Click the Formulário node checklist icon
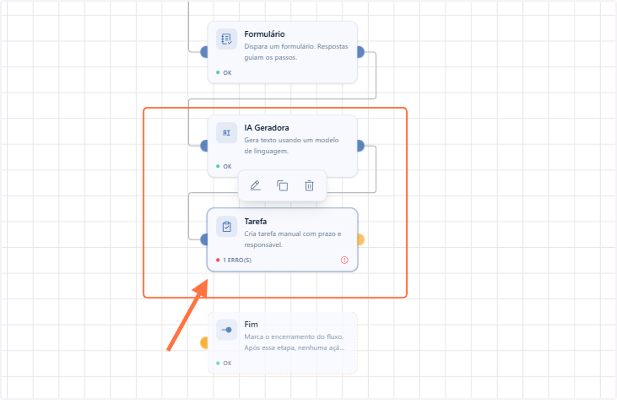 coord(227,39)
